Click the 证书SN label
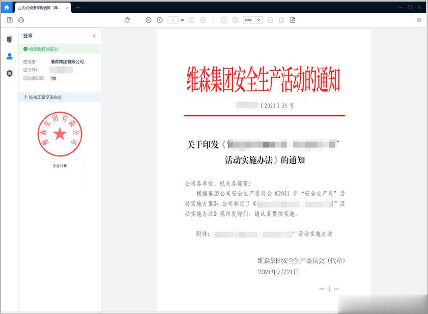428x314 pixels. (31, 70)
